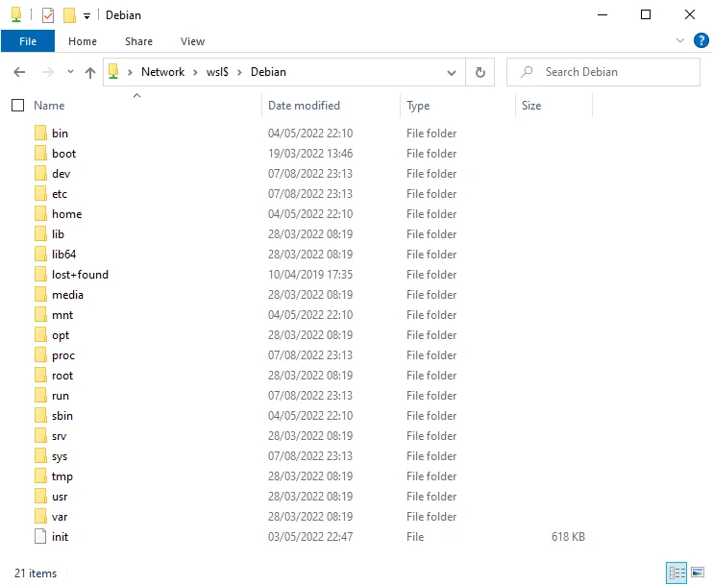Screen dimensions: 713x585
Task: Click the dev folder icon
Action: (x=40, y=174)
